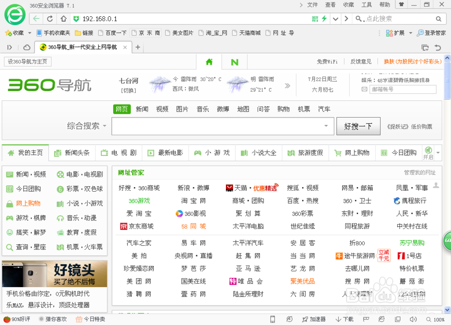This screenshot has width=451, height=325.
Task: Click the green home icon on 360 page
Action: [209, 62]
